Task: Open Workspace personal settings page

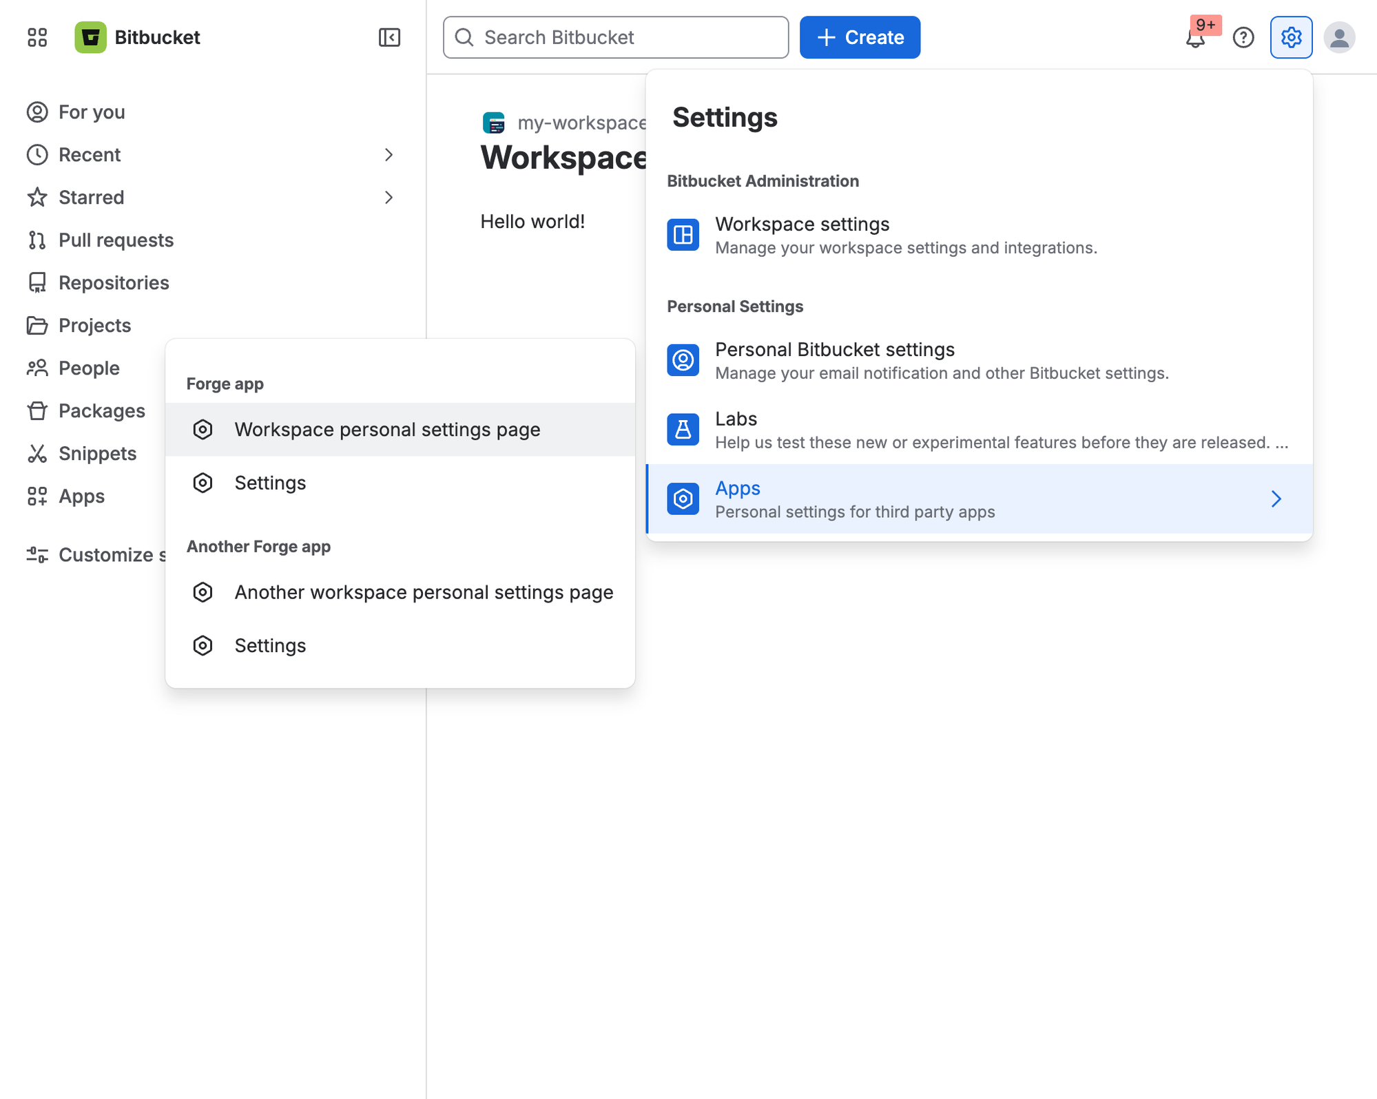Action: (400, 430)
